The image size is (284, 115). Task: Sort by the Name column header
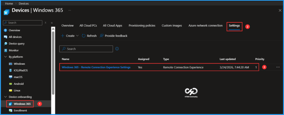65,59
